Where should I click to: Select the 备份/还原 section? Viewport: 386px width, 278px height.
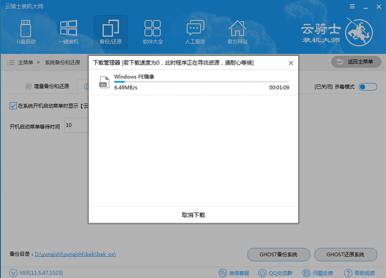click(111, 32)
